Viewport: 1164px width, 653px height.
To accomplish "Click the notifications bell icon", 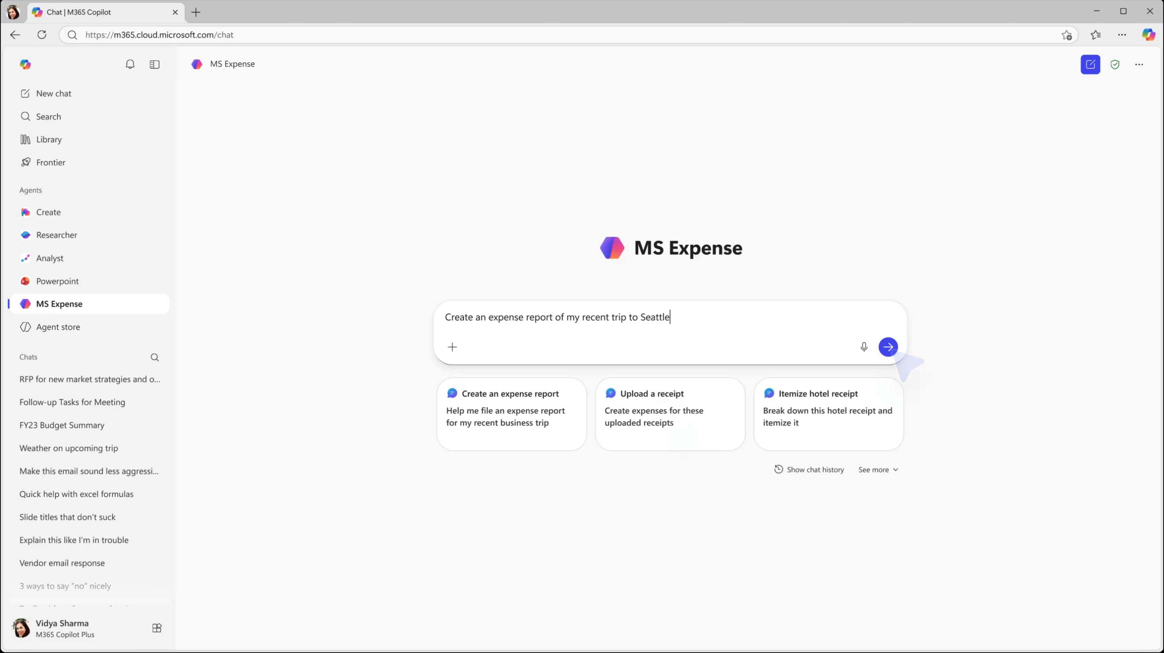I will click(x=130, y=65).
